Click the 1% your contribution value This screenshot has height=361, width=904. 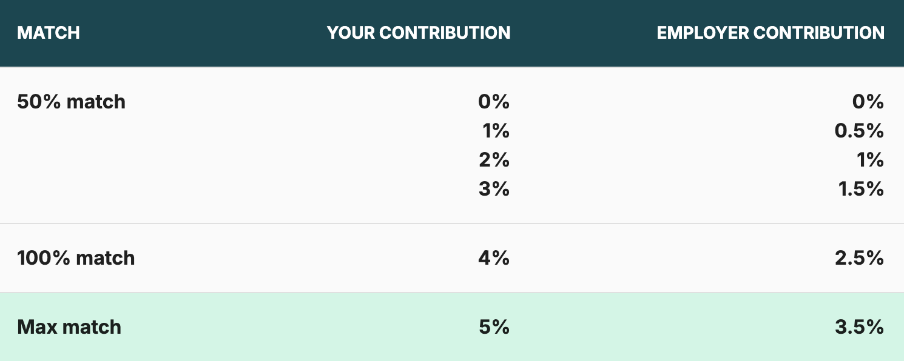click(496, 130)
